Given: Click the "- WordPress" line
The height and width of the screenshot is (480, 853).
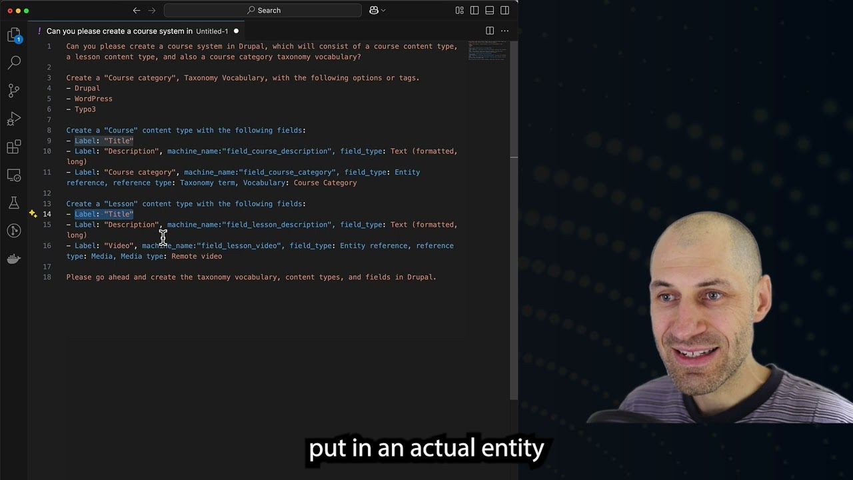Looking at the screenshot, I should (x=89, y=99).
